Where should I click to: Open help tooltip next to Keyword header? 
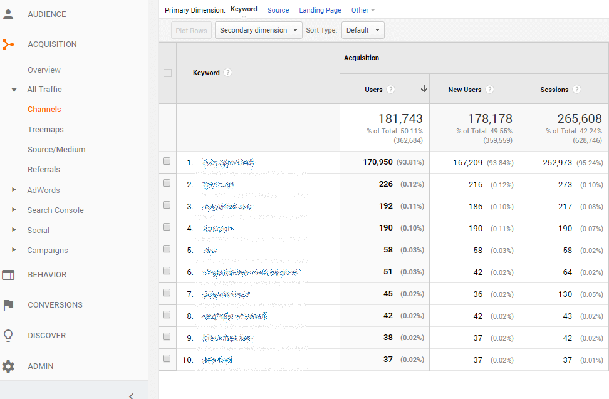pyautogui.click(x=228, y=73)
